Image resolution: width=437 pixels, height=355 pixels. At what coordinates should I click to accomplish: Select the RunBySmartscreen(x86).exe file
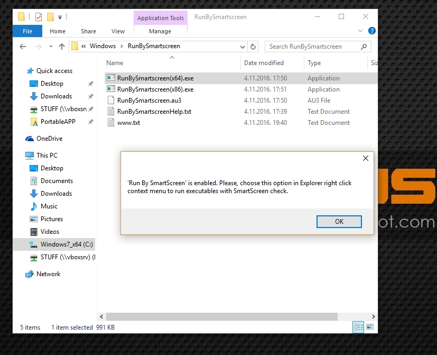click(241, 89)
